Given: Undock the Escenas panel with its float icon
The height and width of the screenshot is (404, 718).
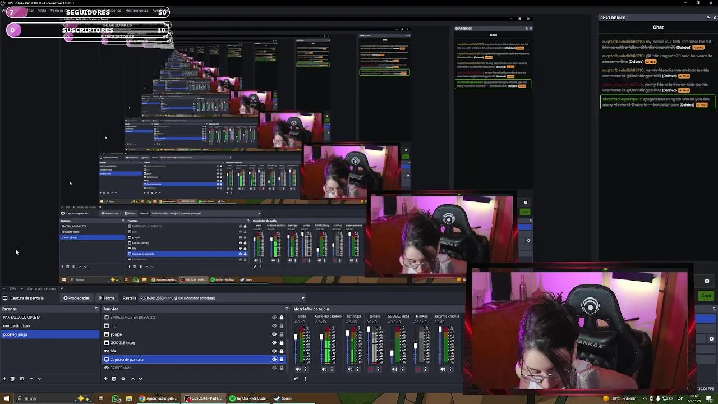Looking at the screenshot, I should click(x=96, y=309).
